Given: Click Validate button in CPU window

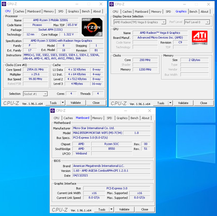Looking at the screenshot, I should [x=76, y=103].
